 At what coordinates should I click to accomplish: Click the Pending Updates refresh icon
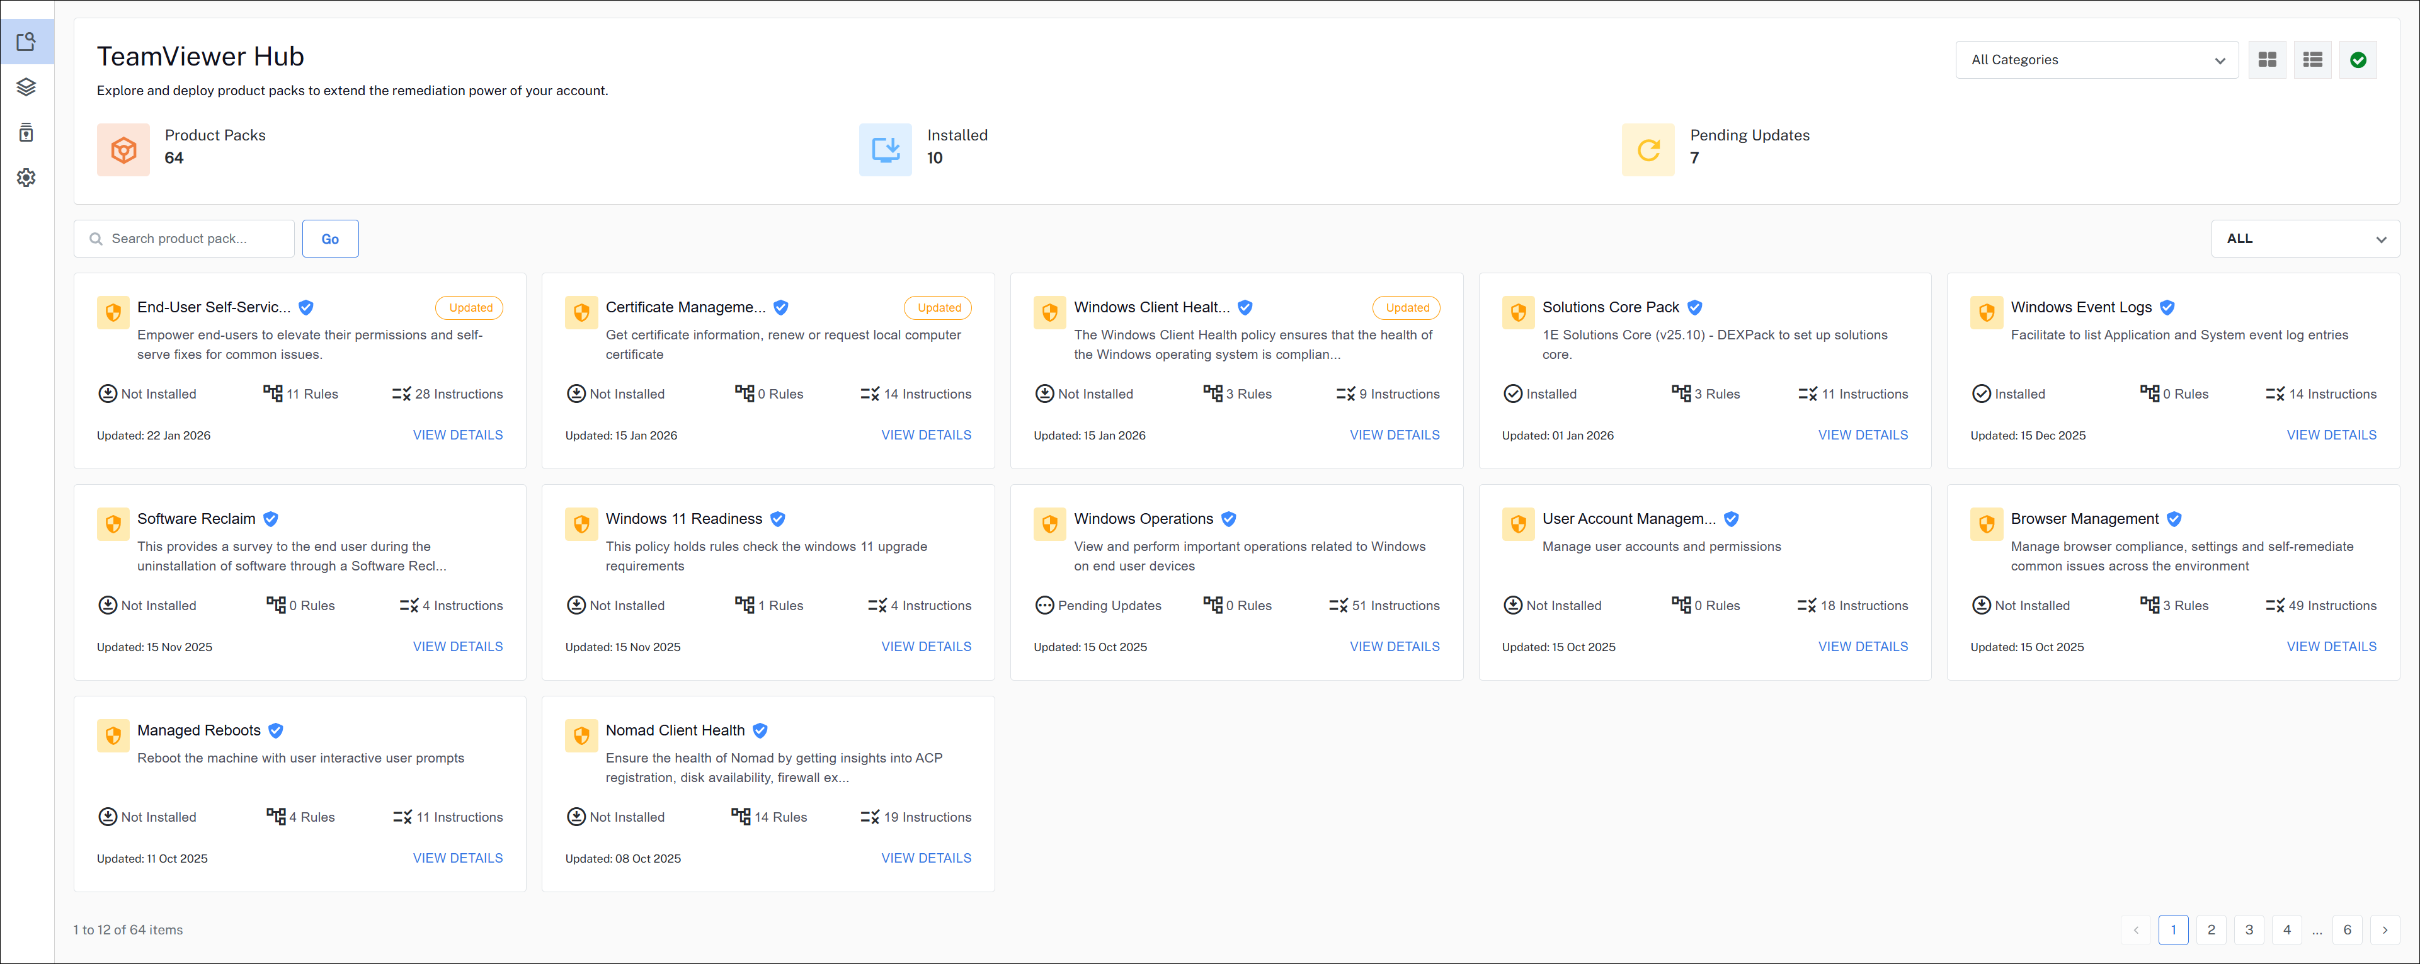coord(1647,150)
